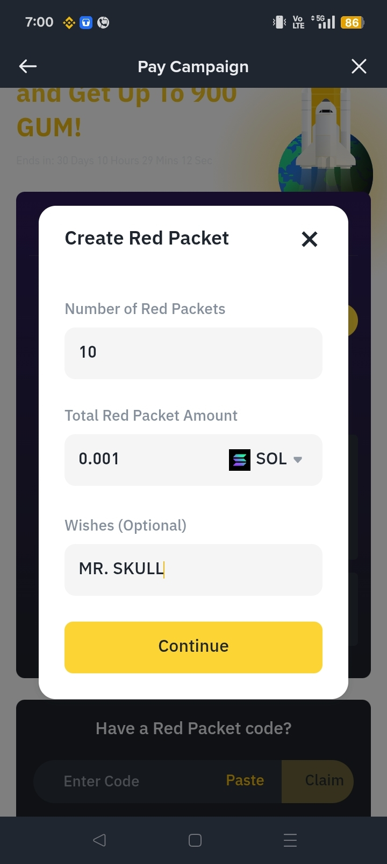387x864 pixels.
Task: Click the battery indicator showing 86
Action: 353,22
